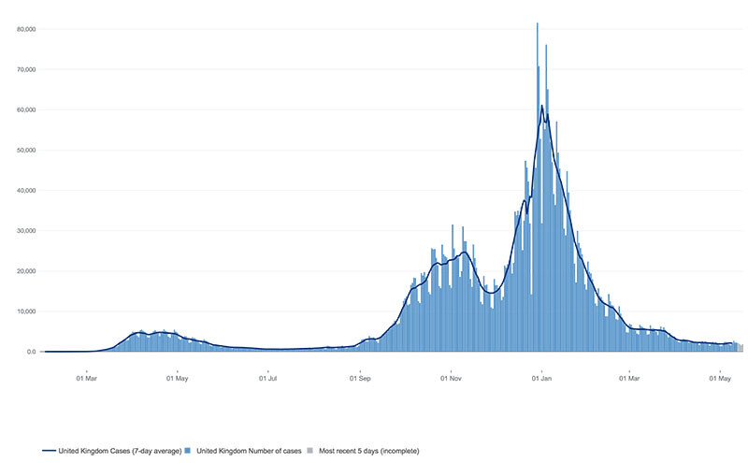748x463 pixels.
Task: Click the 40,000 y-axis label
Action: click(26, 191)
